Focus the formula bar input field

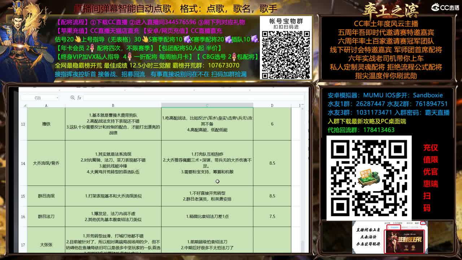tap(193, 98)
